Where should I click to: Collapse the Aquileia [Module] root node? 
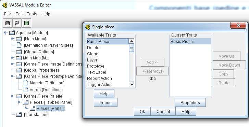point(5,33)
